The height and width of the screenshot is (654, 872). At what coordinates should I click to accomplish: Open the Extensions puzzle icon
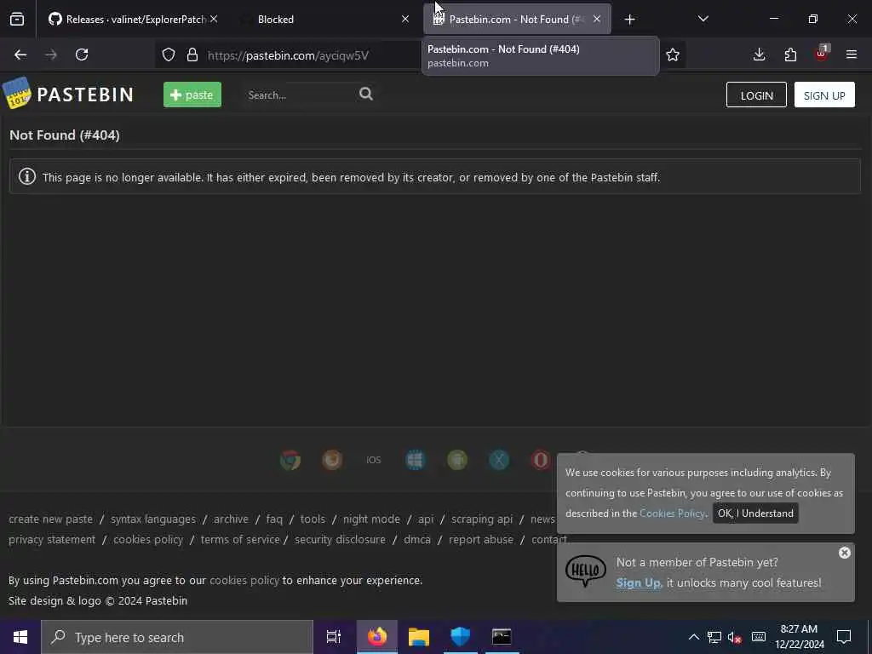pyautogui.click(x=790, y=54)
